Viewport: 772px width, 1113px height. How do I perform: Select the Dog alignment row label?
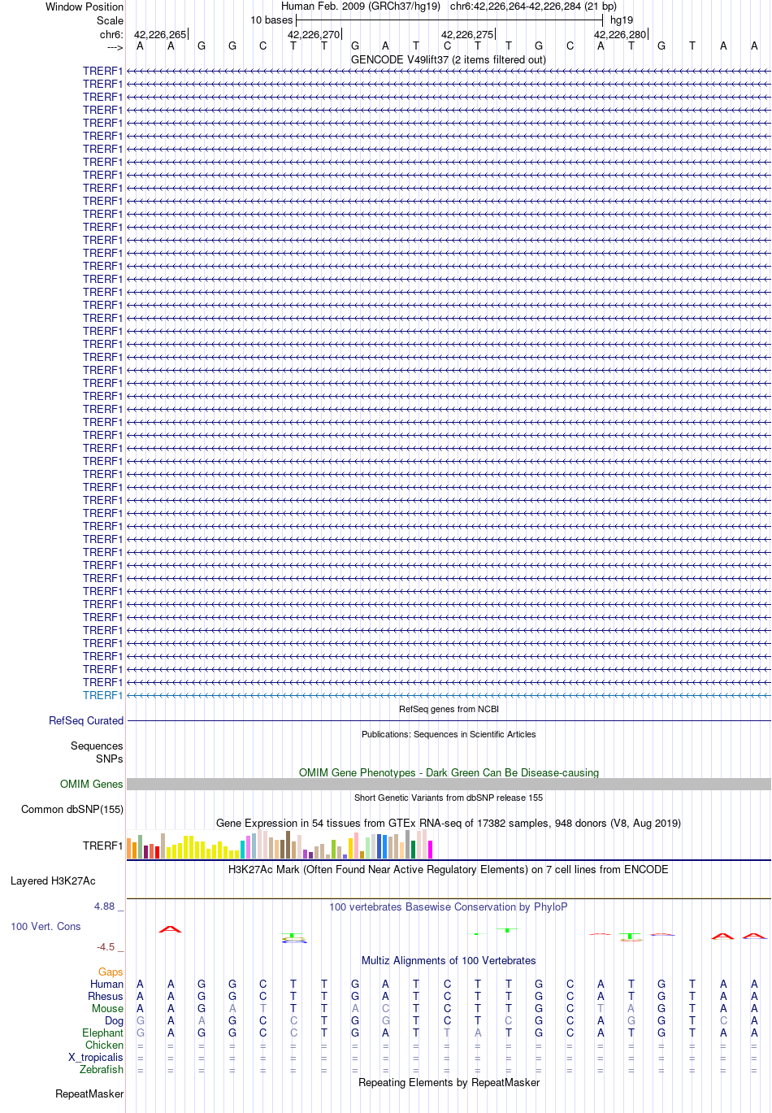coord(114,1021)
